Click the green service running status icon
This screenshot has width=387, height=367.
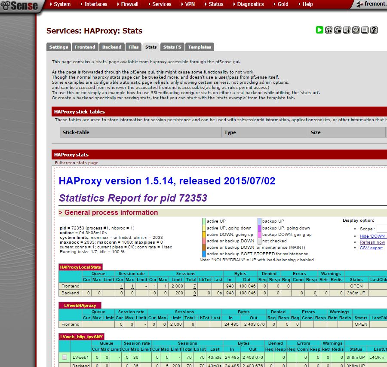[319, 30]
